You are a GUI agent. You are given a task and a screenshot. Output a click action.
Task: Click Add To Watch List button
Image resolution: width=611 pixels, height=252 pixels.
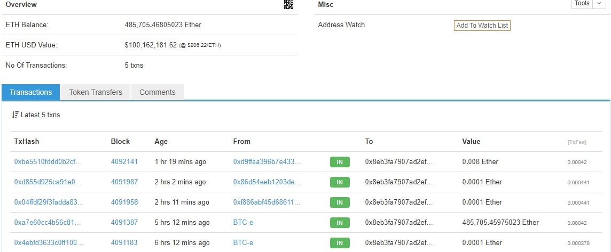pyautogui.click(x=482, y=26)
